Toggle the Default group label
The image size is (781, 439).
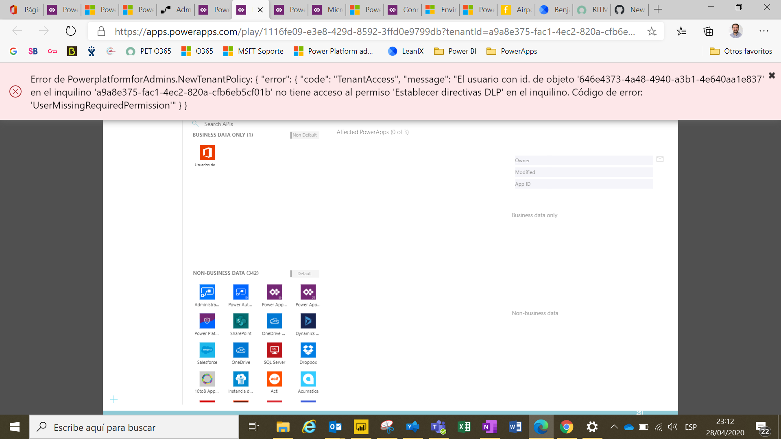click(x=305, y=274)
